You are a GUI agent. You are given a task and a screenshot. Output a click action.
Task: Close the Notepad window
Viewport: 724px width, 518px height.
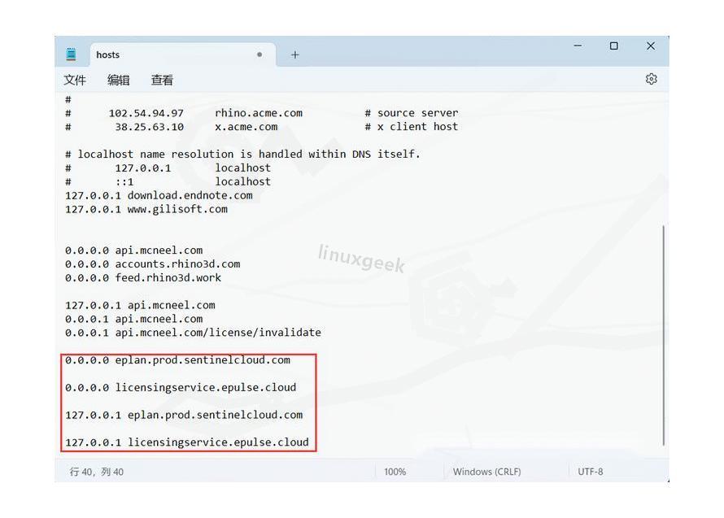coord(650,46)
